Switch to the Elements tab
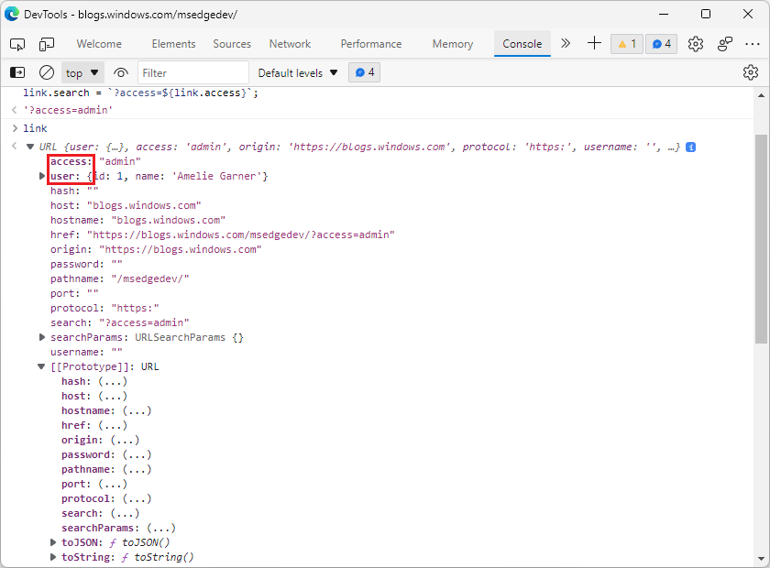Screen dimensions: 770x568 173,44
